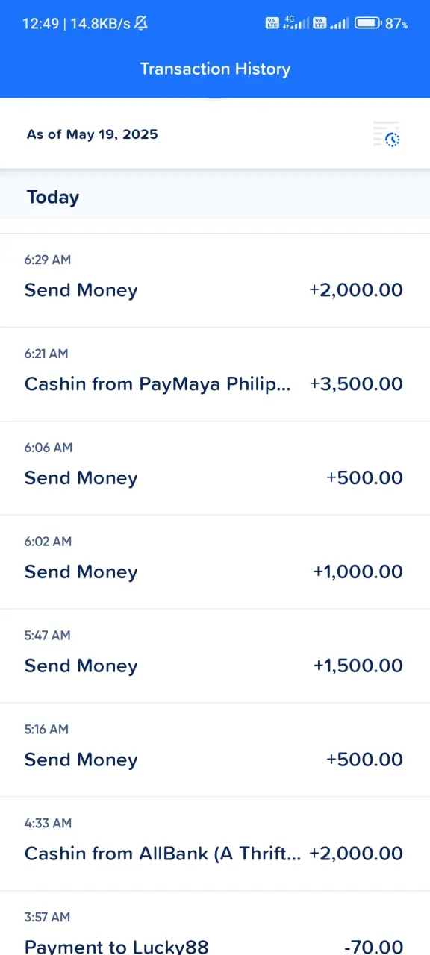Open the 6:29 AM Send Money transaction
Screen dimensions: 430x955
(x=215, y=280)
